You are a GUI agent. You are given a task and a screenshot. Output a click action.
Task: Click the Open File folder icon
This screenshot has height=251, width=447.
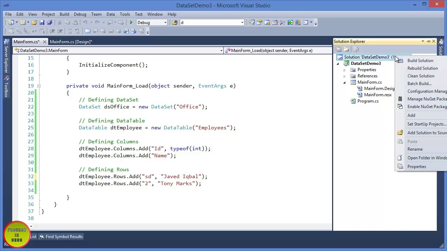coord(34,23)
